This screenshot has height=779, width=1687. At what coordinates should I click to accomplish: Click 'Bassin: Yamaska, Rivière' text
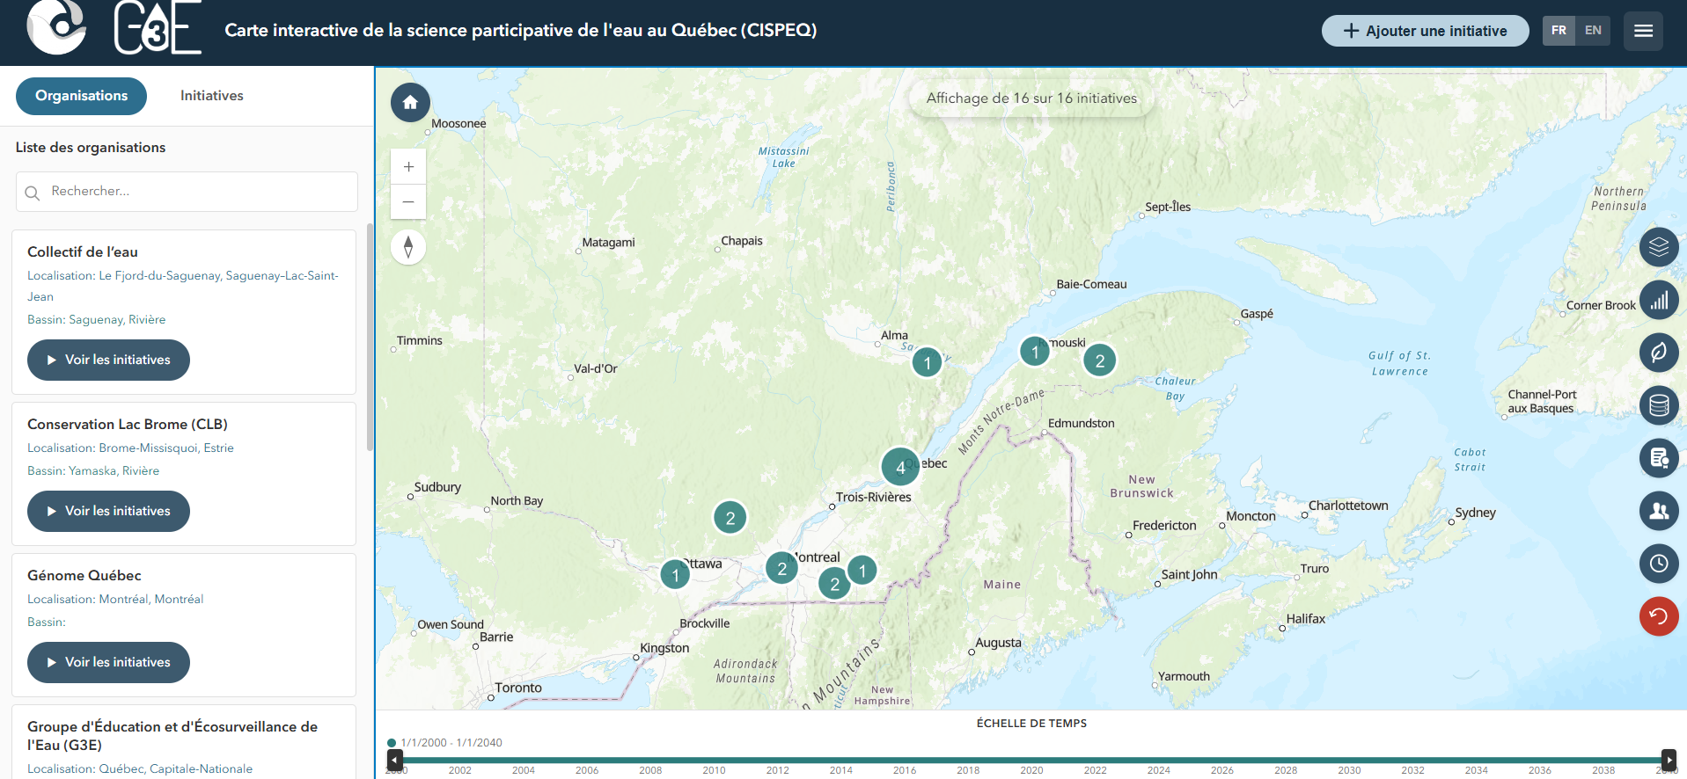point(93,471)
